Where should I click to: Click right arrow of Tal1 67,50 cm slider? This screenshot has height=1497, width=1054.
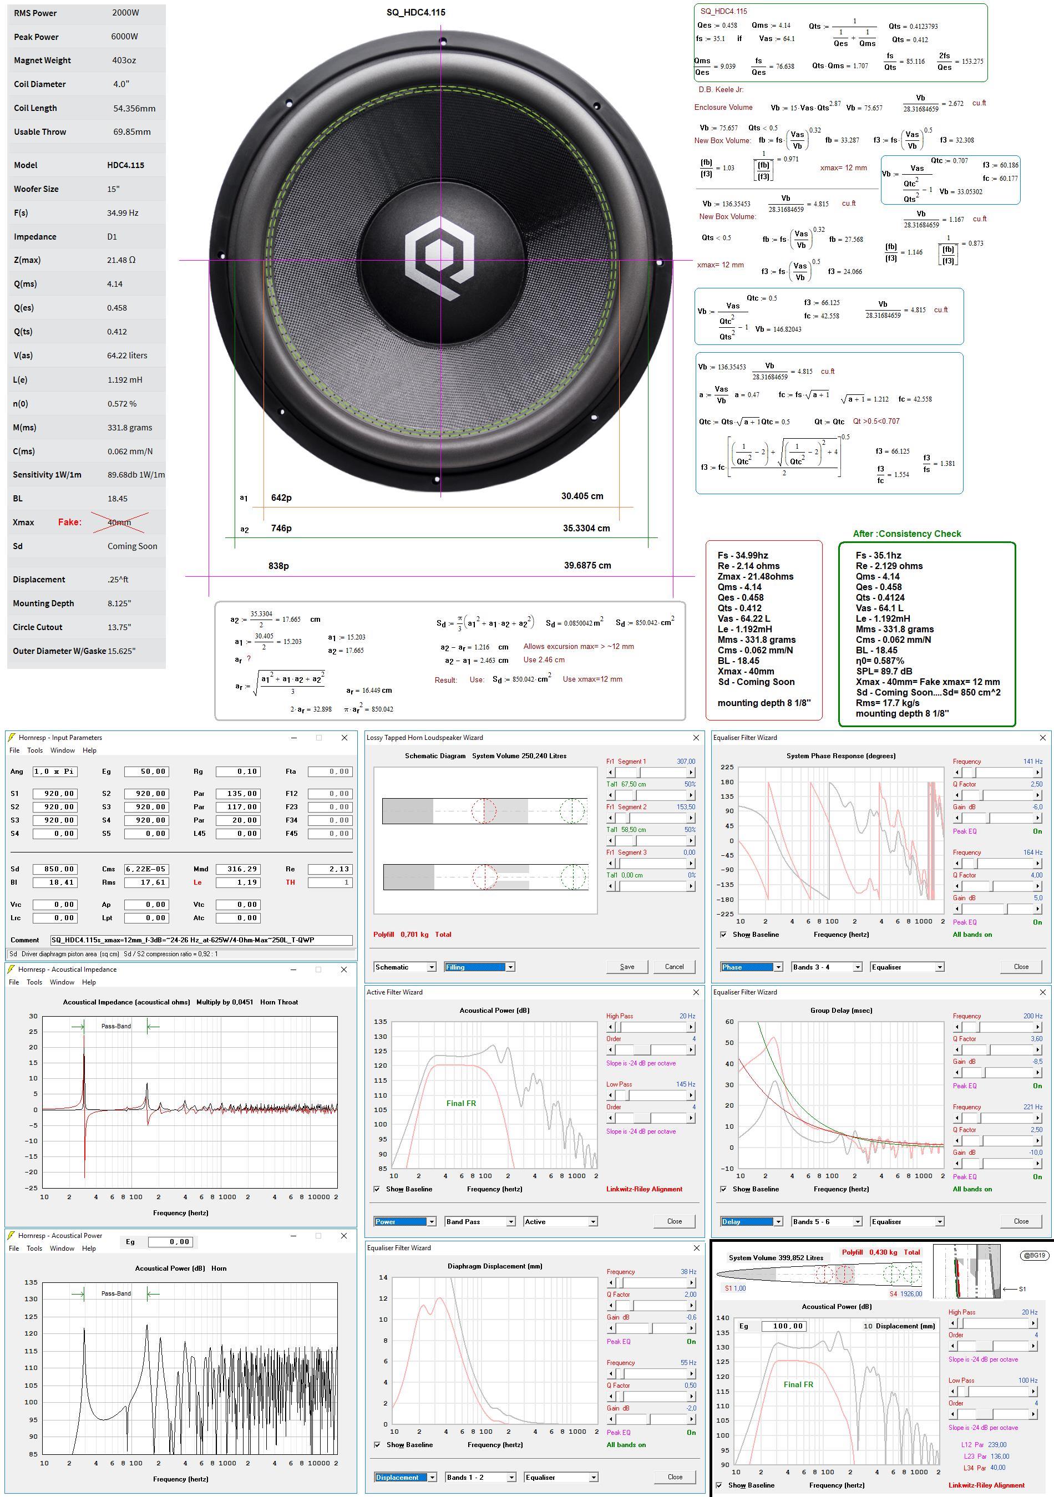coord(691,795)
